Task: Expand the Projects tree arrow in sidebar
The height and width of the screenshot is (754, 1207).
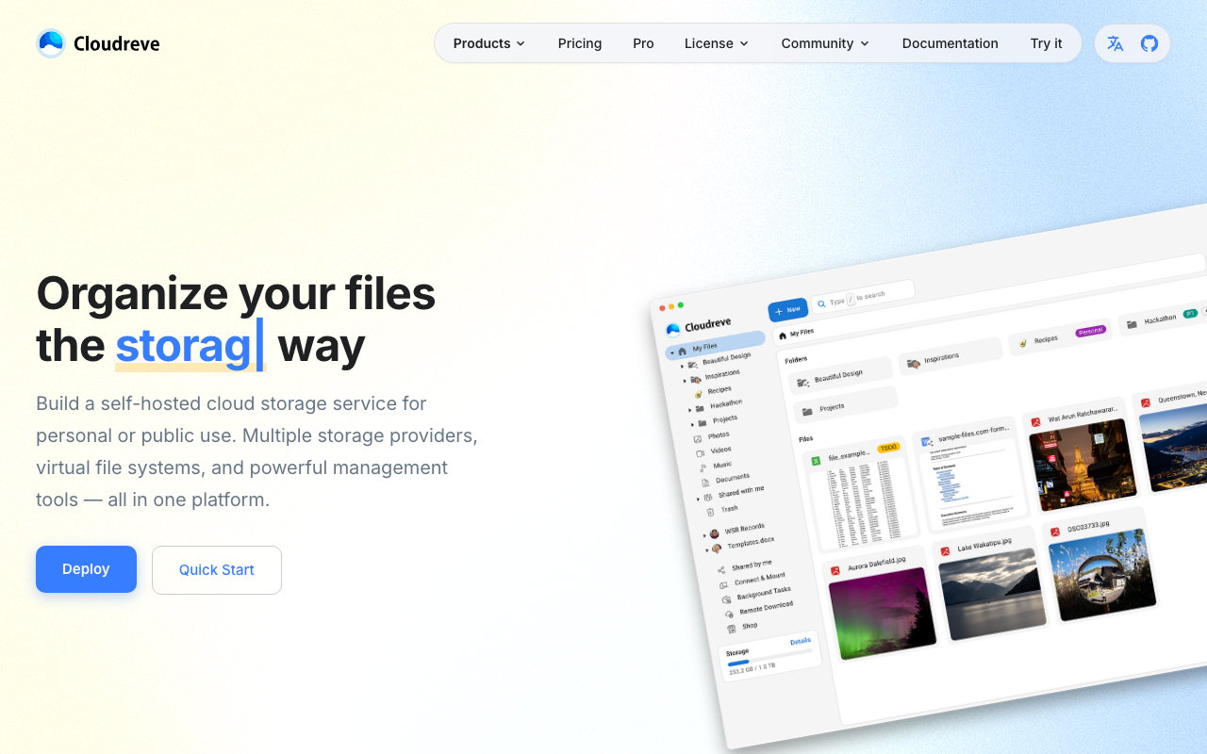Action: [692, 424]
